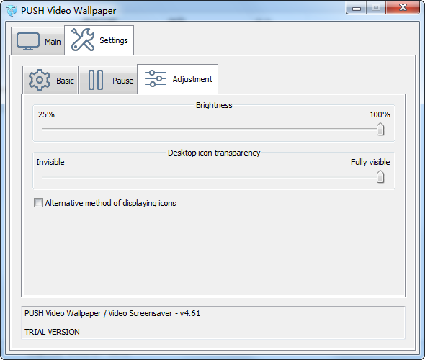Select the Settings tab label
This screenshot has height=360, width=425.
tap(114, 40)
